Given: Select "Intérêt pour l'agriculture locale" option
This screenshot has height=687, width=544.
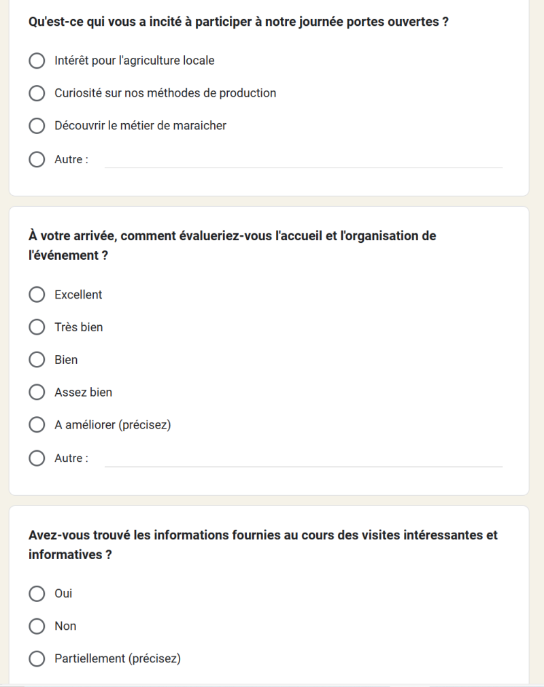Looking at the screenshot, I should click(37, 61).
